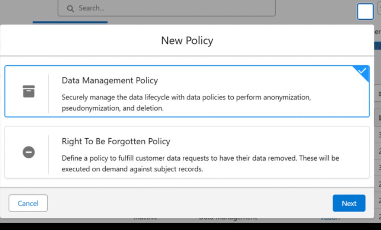Viewport: 381px width, 230px height.
Task: Click the 'Securely manage the data lifecycle' description
Action: tap(186, 103)
